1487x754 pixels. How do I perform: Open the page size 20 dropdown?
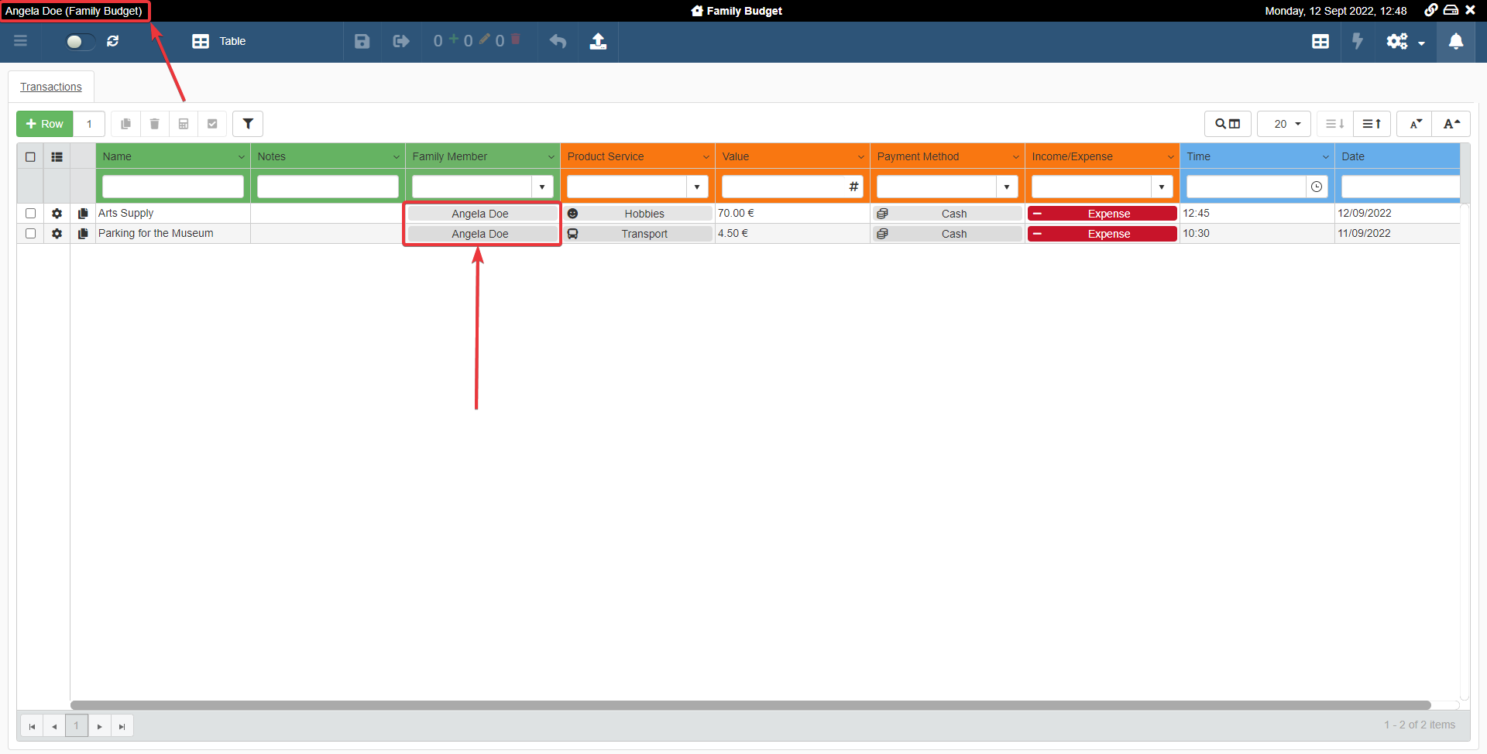(1286, 124)
